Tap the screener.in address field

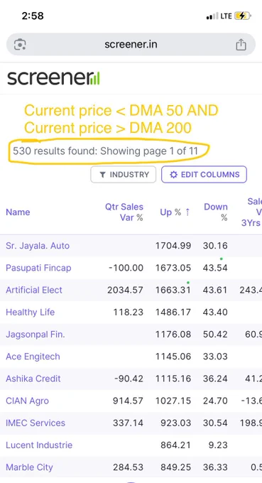pos(131,45)
